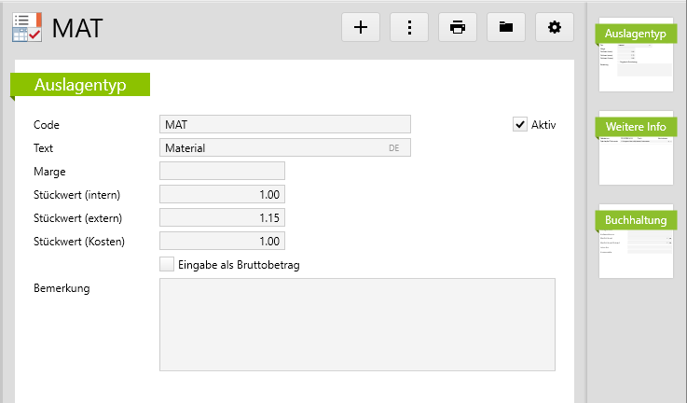The image size is (687, 403).
Task: Edit the Stückwert (extern) value 1.15
Action: [222, 217]
